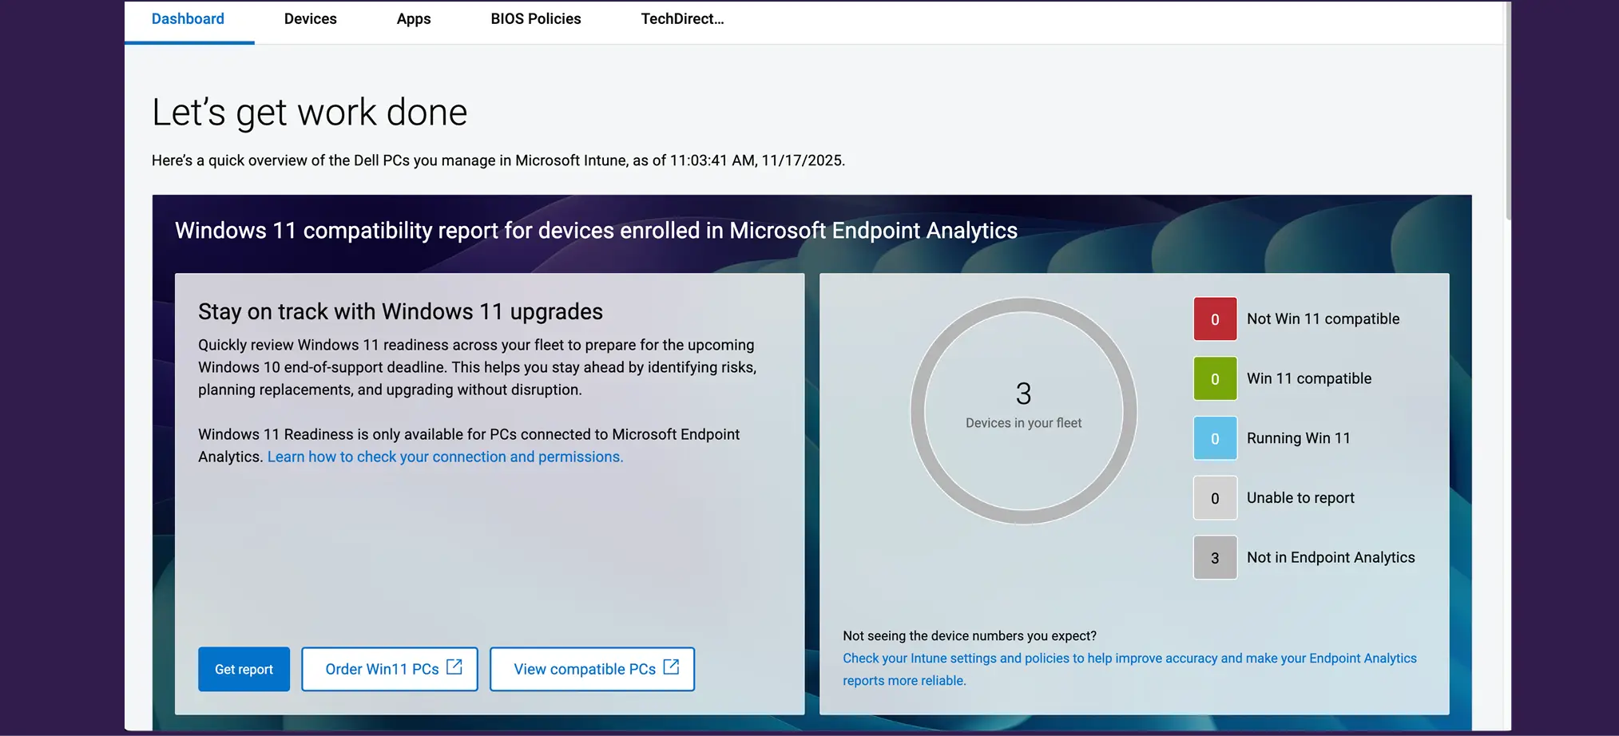
Task: Open the connection and permissions help link
Action: 446,456
